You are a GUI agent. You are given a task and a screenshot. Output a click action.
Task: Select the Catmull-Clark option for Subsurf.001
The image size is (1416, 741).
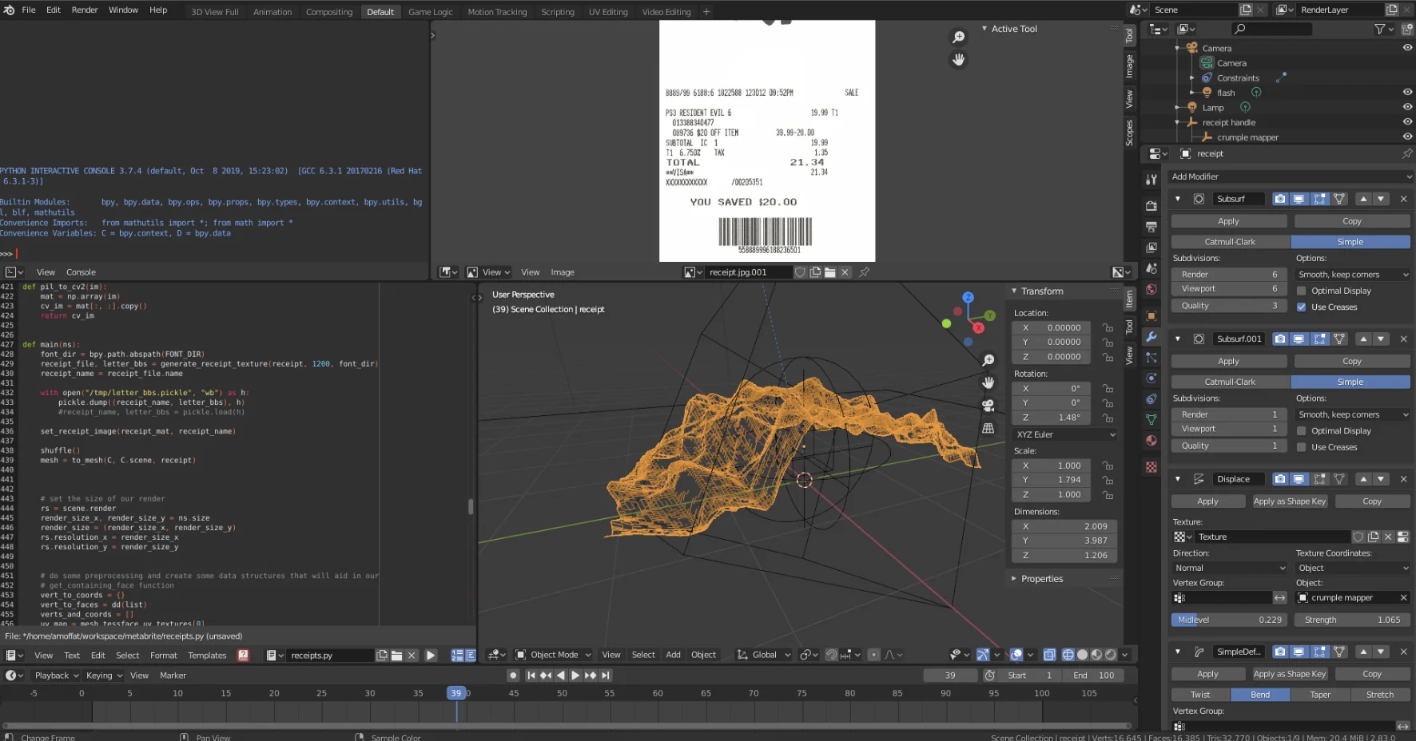[1230, 382]
